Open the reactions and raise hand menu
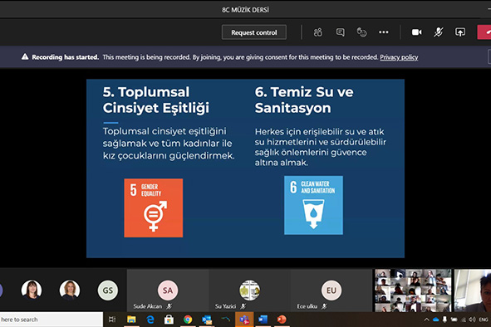This screenshot has width=491, height=327. [x=361, y=32]
